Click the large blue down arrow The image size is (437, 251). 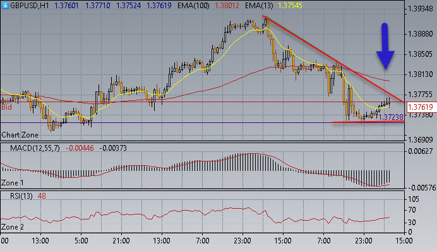pyautogui.click(x=385, y=46)
